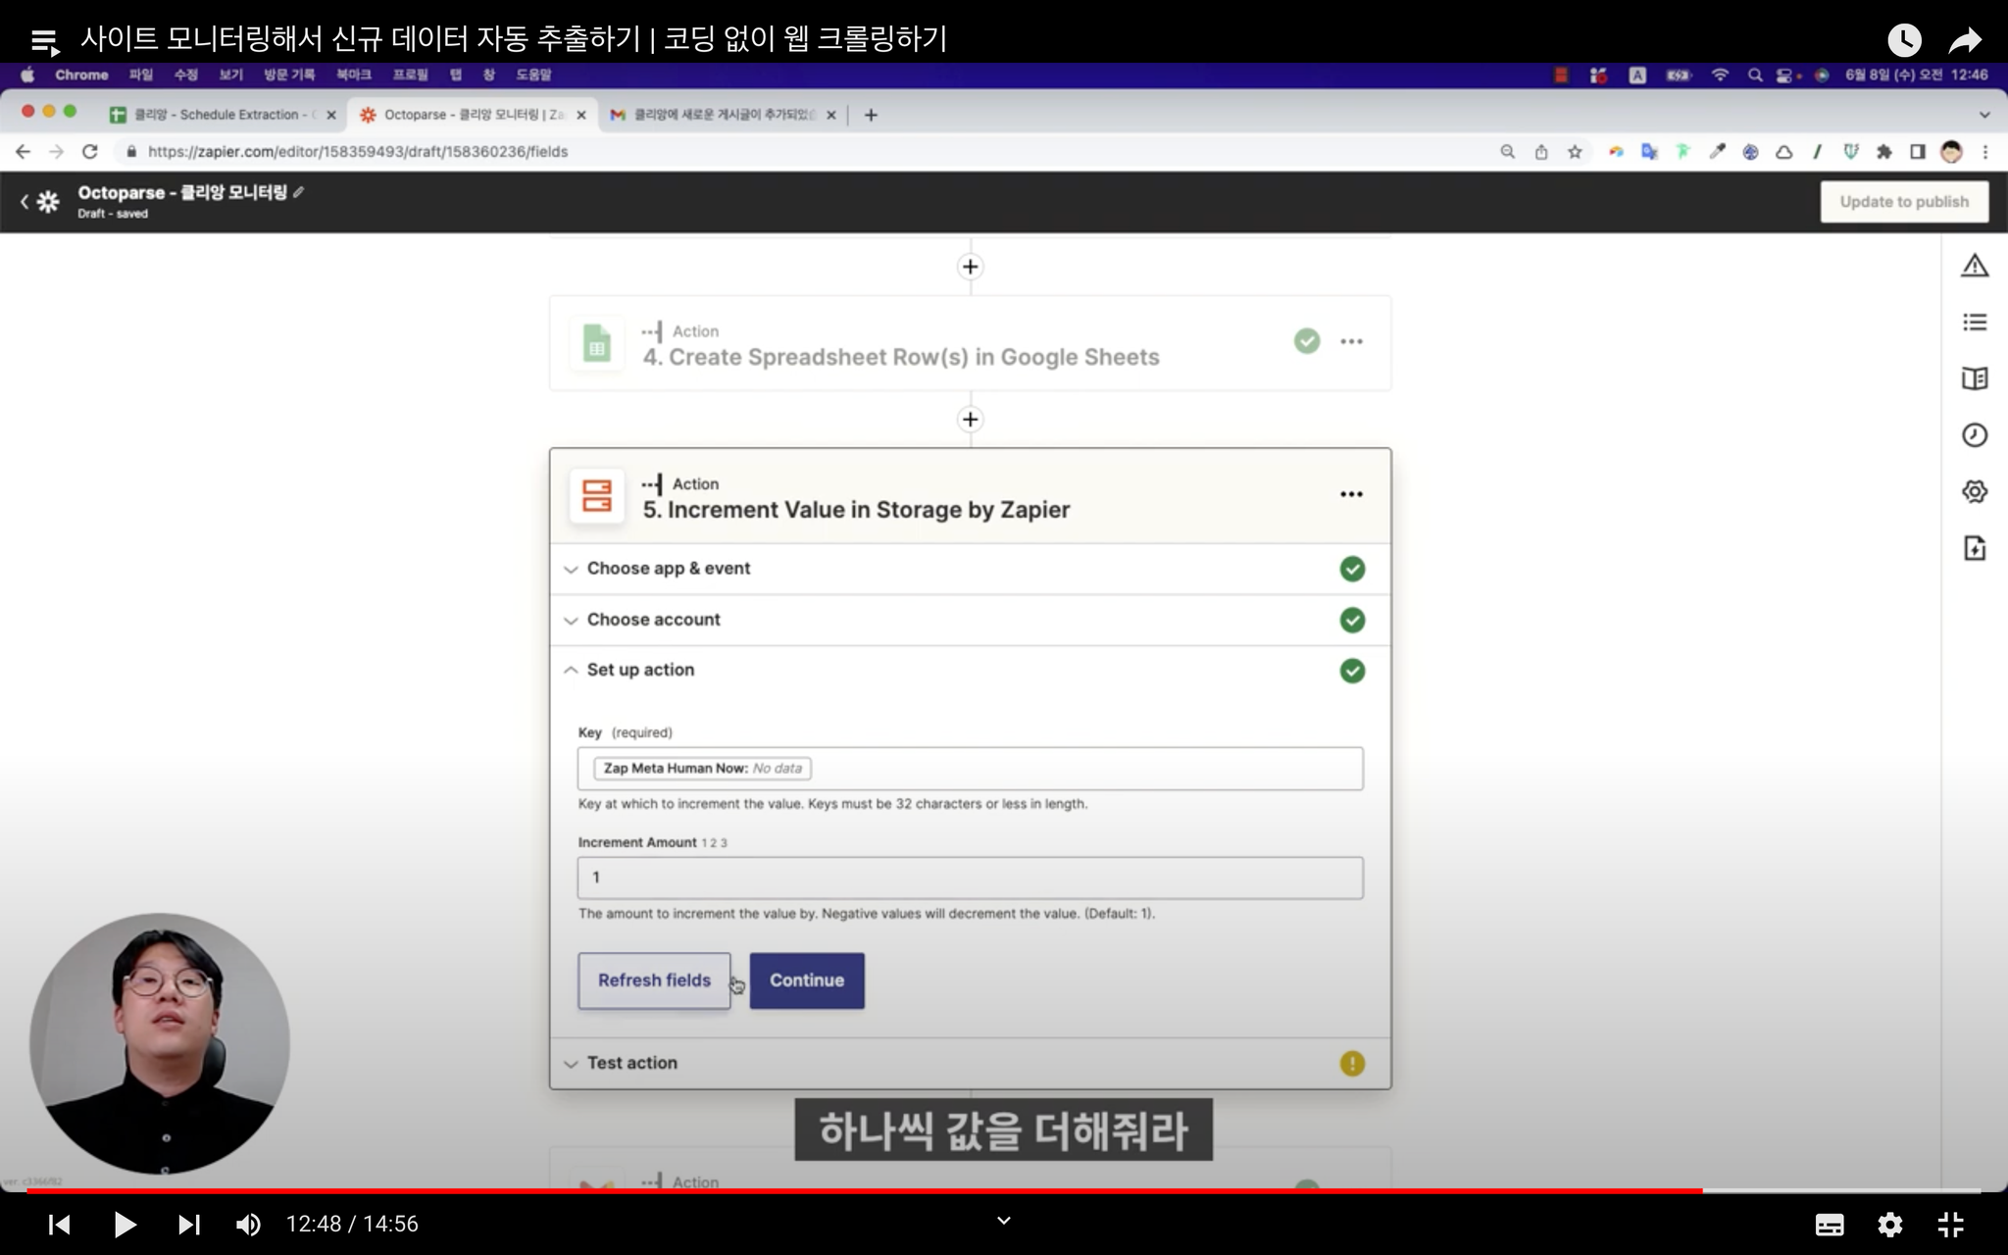
Task: Open Chrome extensions puzzle icon
Action: pos(1883,152)
